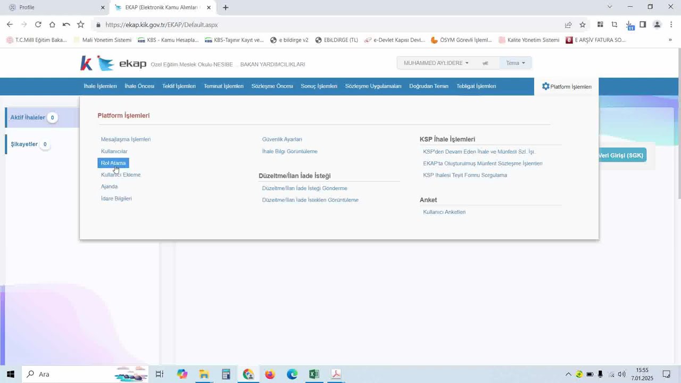The image size is (681, 383).
Task: Open the Sözleşme Uygulamaları menu
Action: tap(373, 86)
